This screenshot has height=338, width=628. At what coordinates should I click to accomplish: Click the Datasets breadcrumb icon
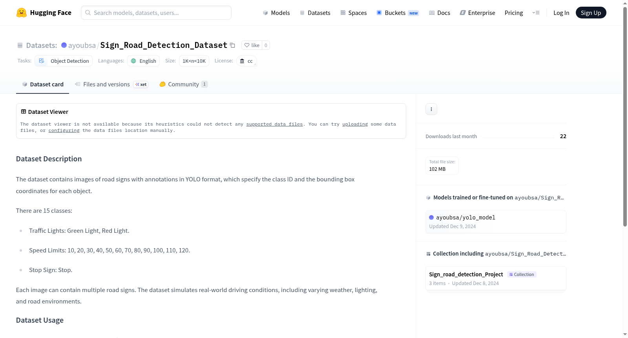tap(20, 46)
